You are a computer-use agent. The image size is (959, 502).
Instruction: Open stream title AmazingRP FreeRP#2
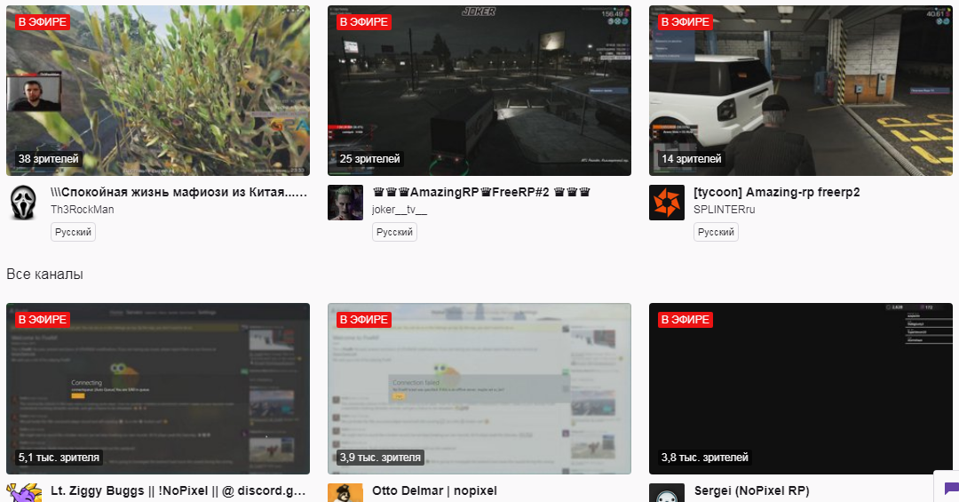[481, 192]
